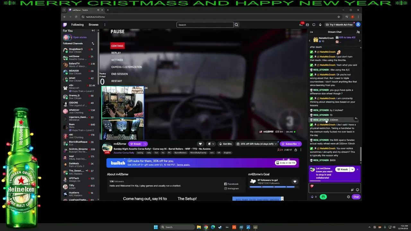Click the share icon under the stream

click(296, 150)
